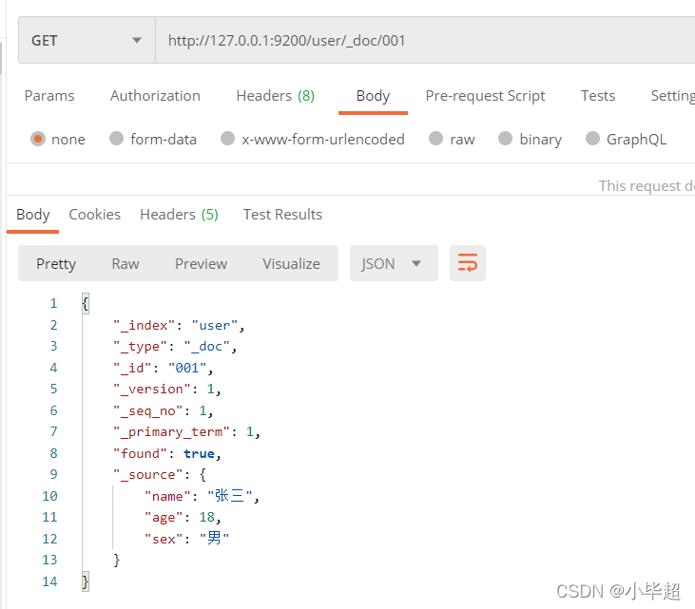Click the "_seq_no": 1 line

[x=164, y=411]
